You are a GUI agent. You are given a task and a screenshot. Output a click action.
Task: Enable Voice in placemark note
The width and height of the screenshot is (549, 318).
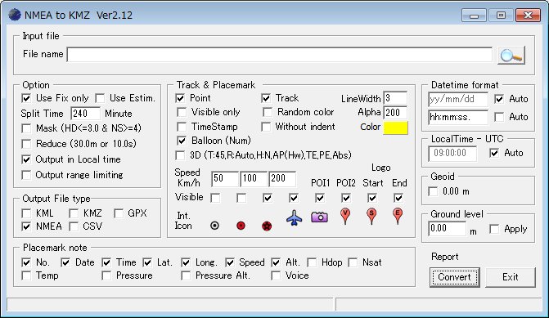(x=276, y=275)
